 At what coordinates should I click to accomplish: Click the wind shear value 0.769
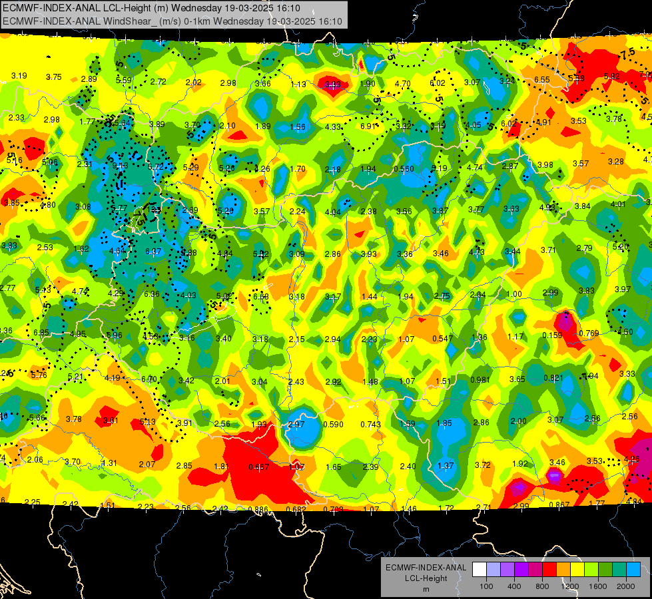[x=589, y=333]
